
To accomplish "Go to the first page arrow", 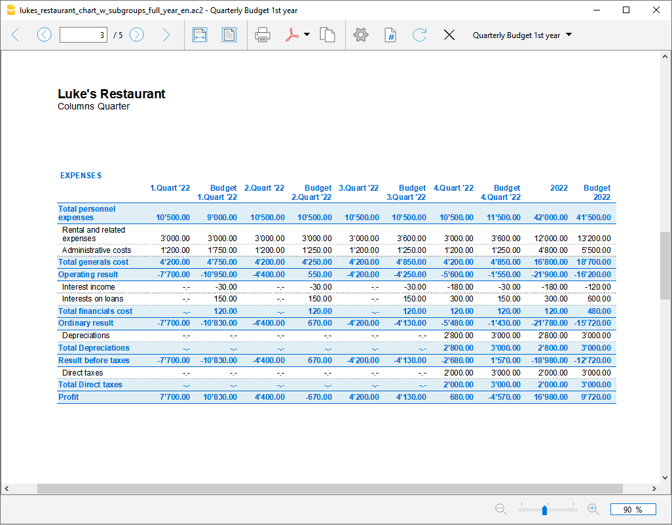I will click(16, 35).
